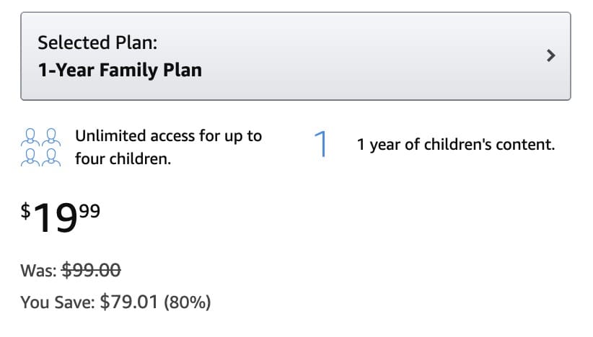
Task: Click the four-children group icon
Action: pyautogui.click(x=41, y=146)
